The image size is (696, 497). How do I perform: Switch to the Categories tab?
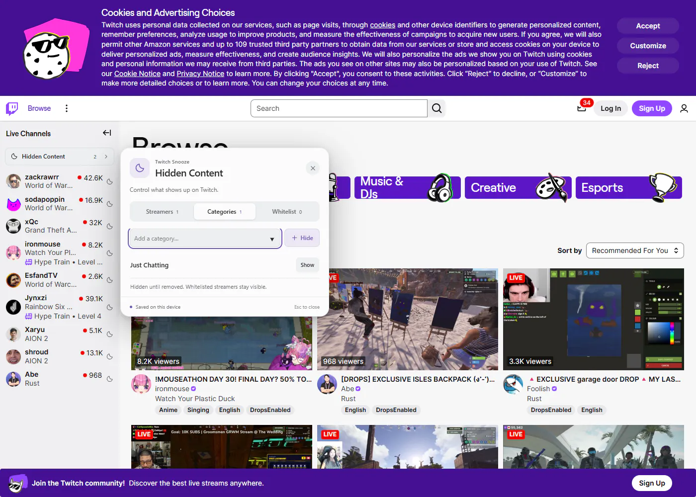click(x=224, y=212)
